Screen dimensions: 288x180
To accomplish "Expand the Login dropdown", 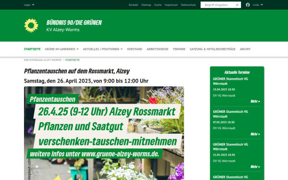I will pyautogui.click(x=29, y=5).
